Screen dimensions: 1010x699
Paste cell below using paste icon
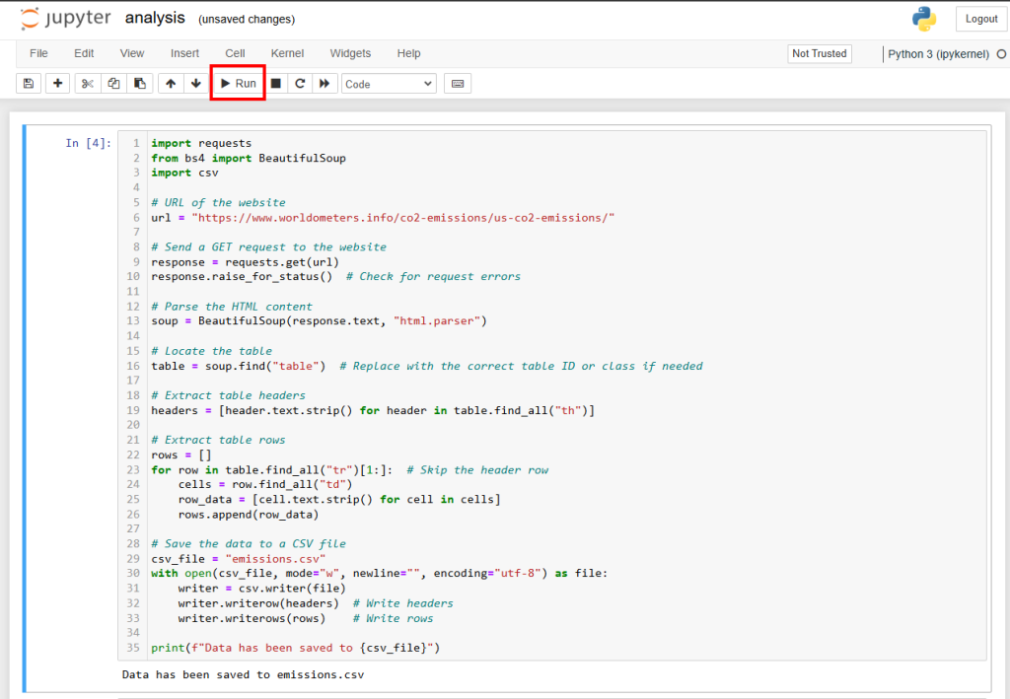point(138,83)
